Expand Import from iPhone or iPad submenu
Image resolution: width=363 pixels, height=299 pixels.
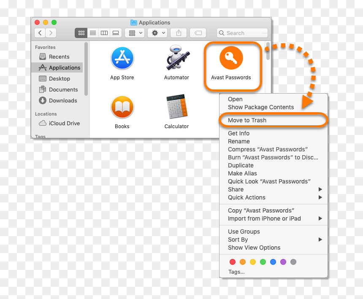pyautogui.click(x=274, y=218)
